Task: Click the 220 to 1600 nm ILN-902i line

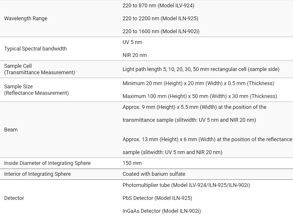Action: 161,31
